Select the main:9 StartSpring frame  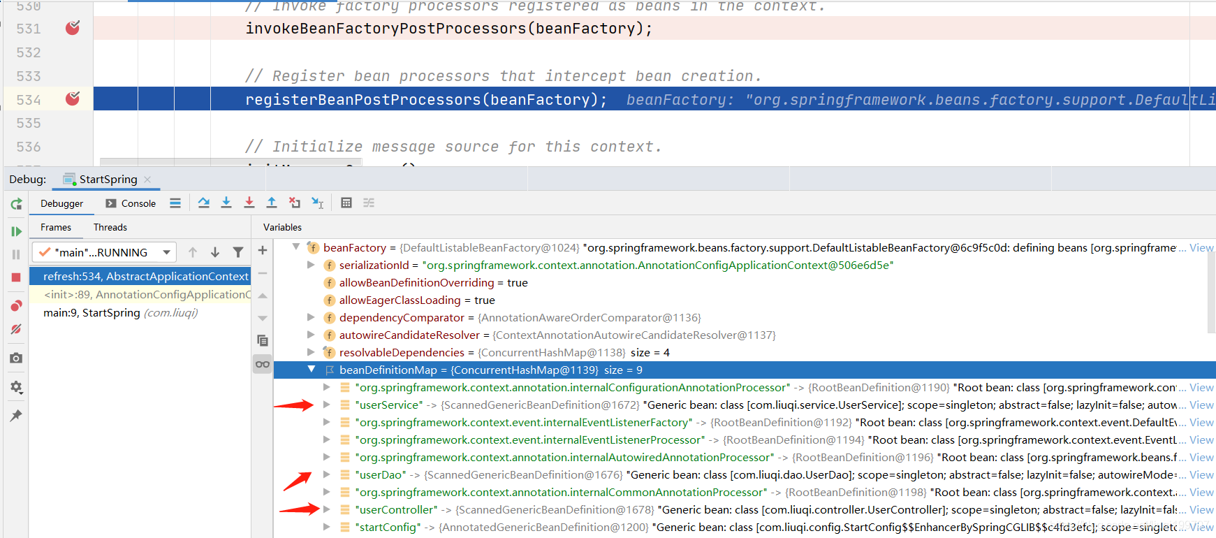[140, 312]
